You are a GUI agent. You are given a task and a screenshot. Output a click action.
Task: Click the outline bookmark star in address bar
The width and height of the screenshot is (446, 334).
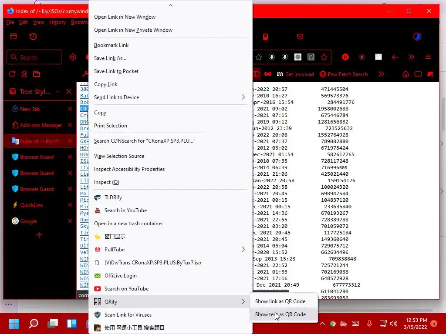[259, 57]
